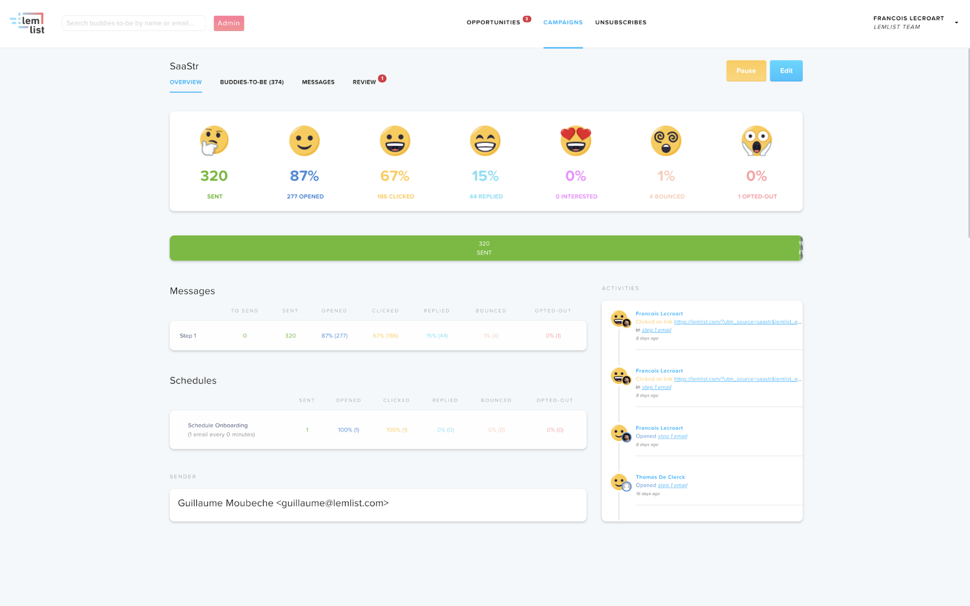This screenshot has width=970, height=606.
Task: Open the Review tab
Action: [364, 82]
